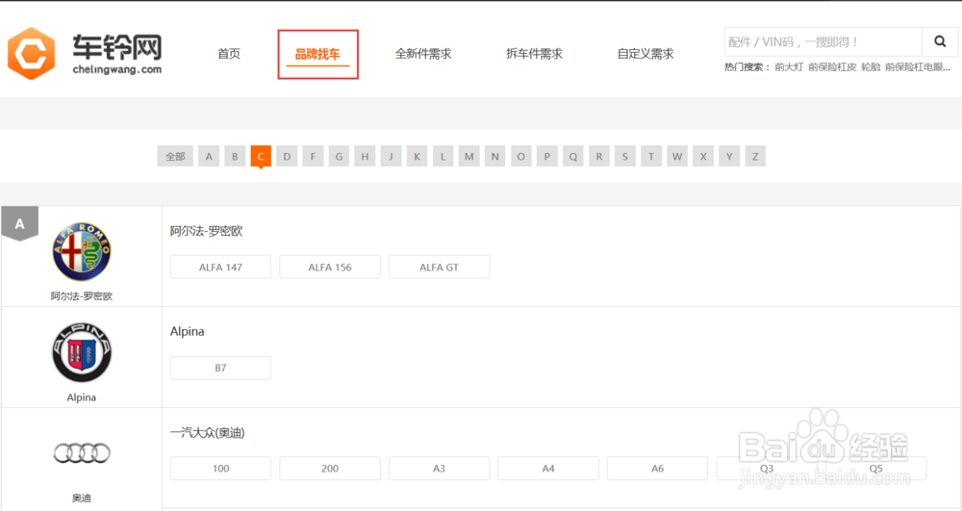The image size is (962, 511).
Task: Choose the Audi Q3 model
Action: pos(767,468)
